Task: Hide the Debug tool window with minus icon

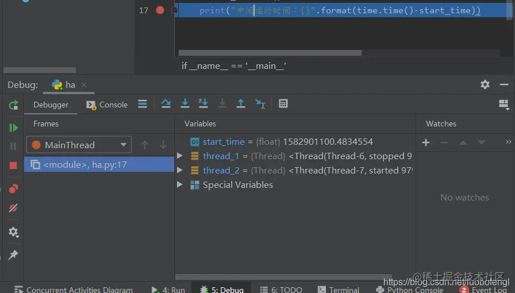Action: pos(504,85)
